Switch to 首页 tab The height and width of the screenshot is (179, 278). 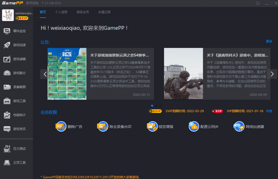pos(43,12)
